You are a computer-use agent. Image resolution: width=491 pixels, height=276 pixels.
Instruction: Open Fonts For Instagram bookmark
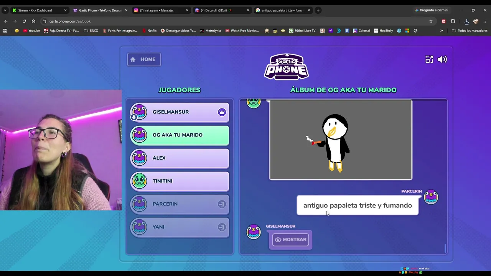click(x=120, y=31)
